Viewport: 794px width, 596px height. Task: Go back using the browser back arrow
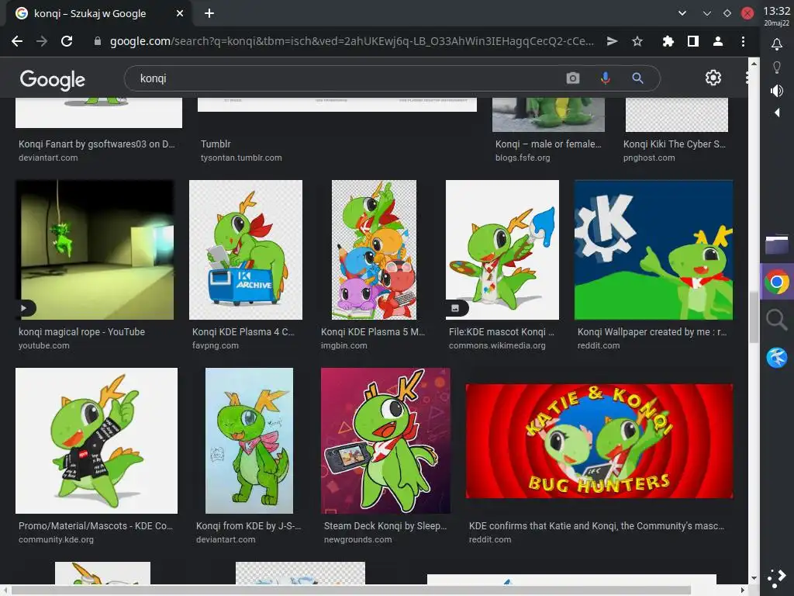click(17, 41)
